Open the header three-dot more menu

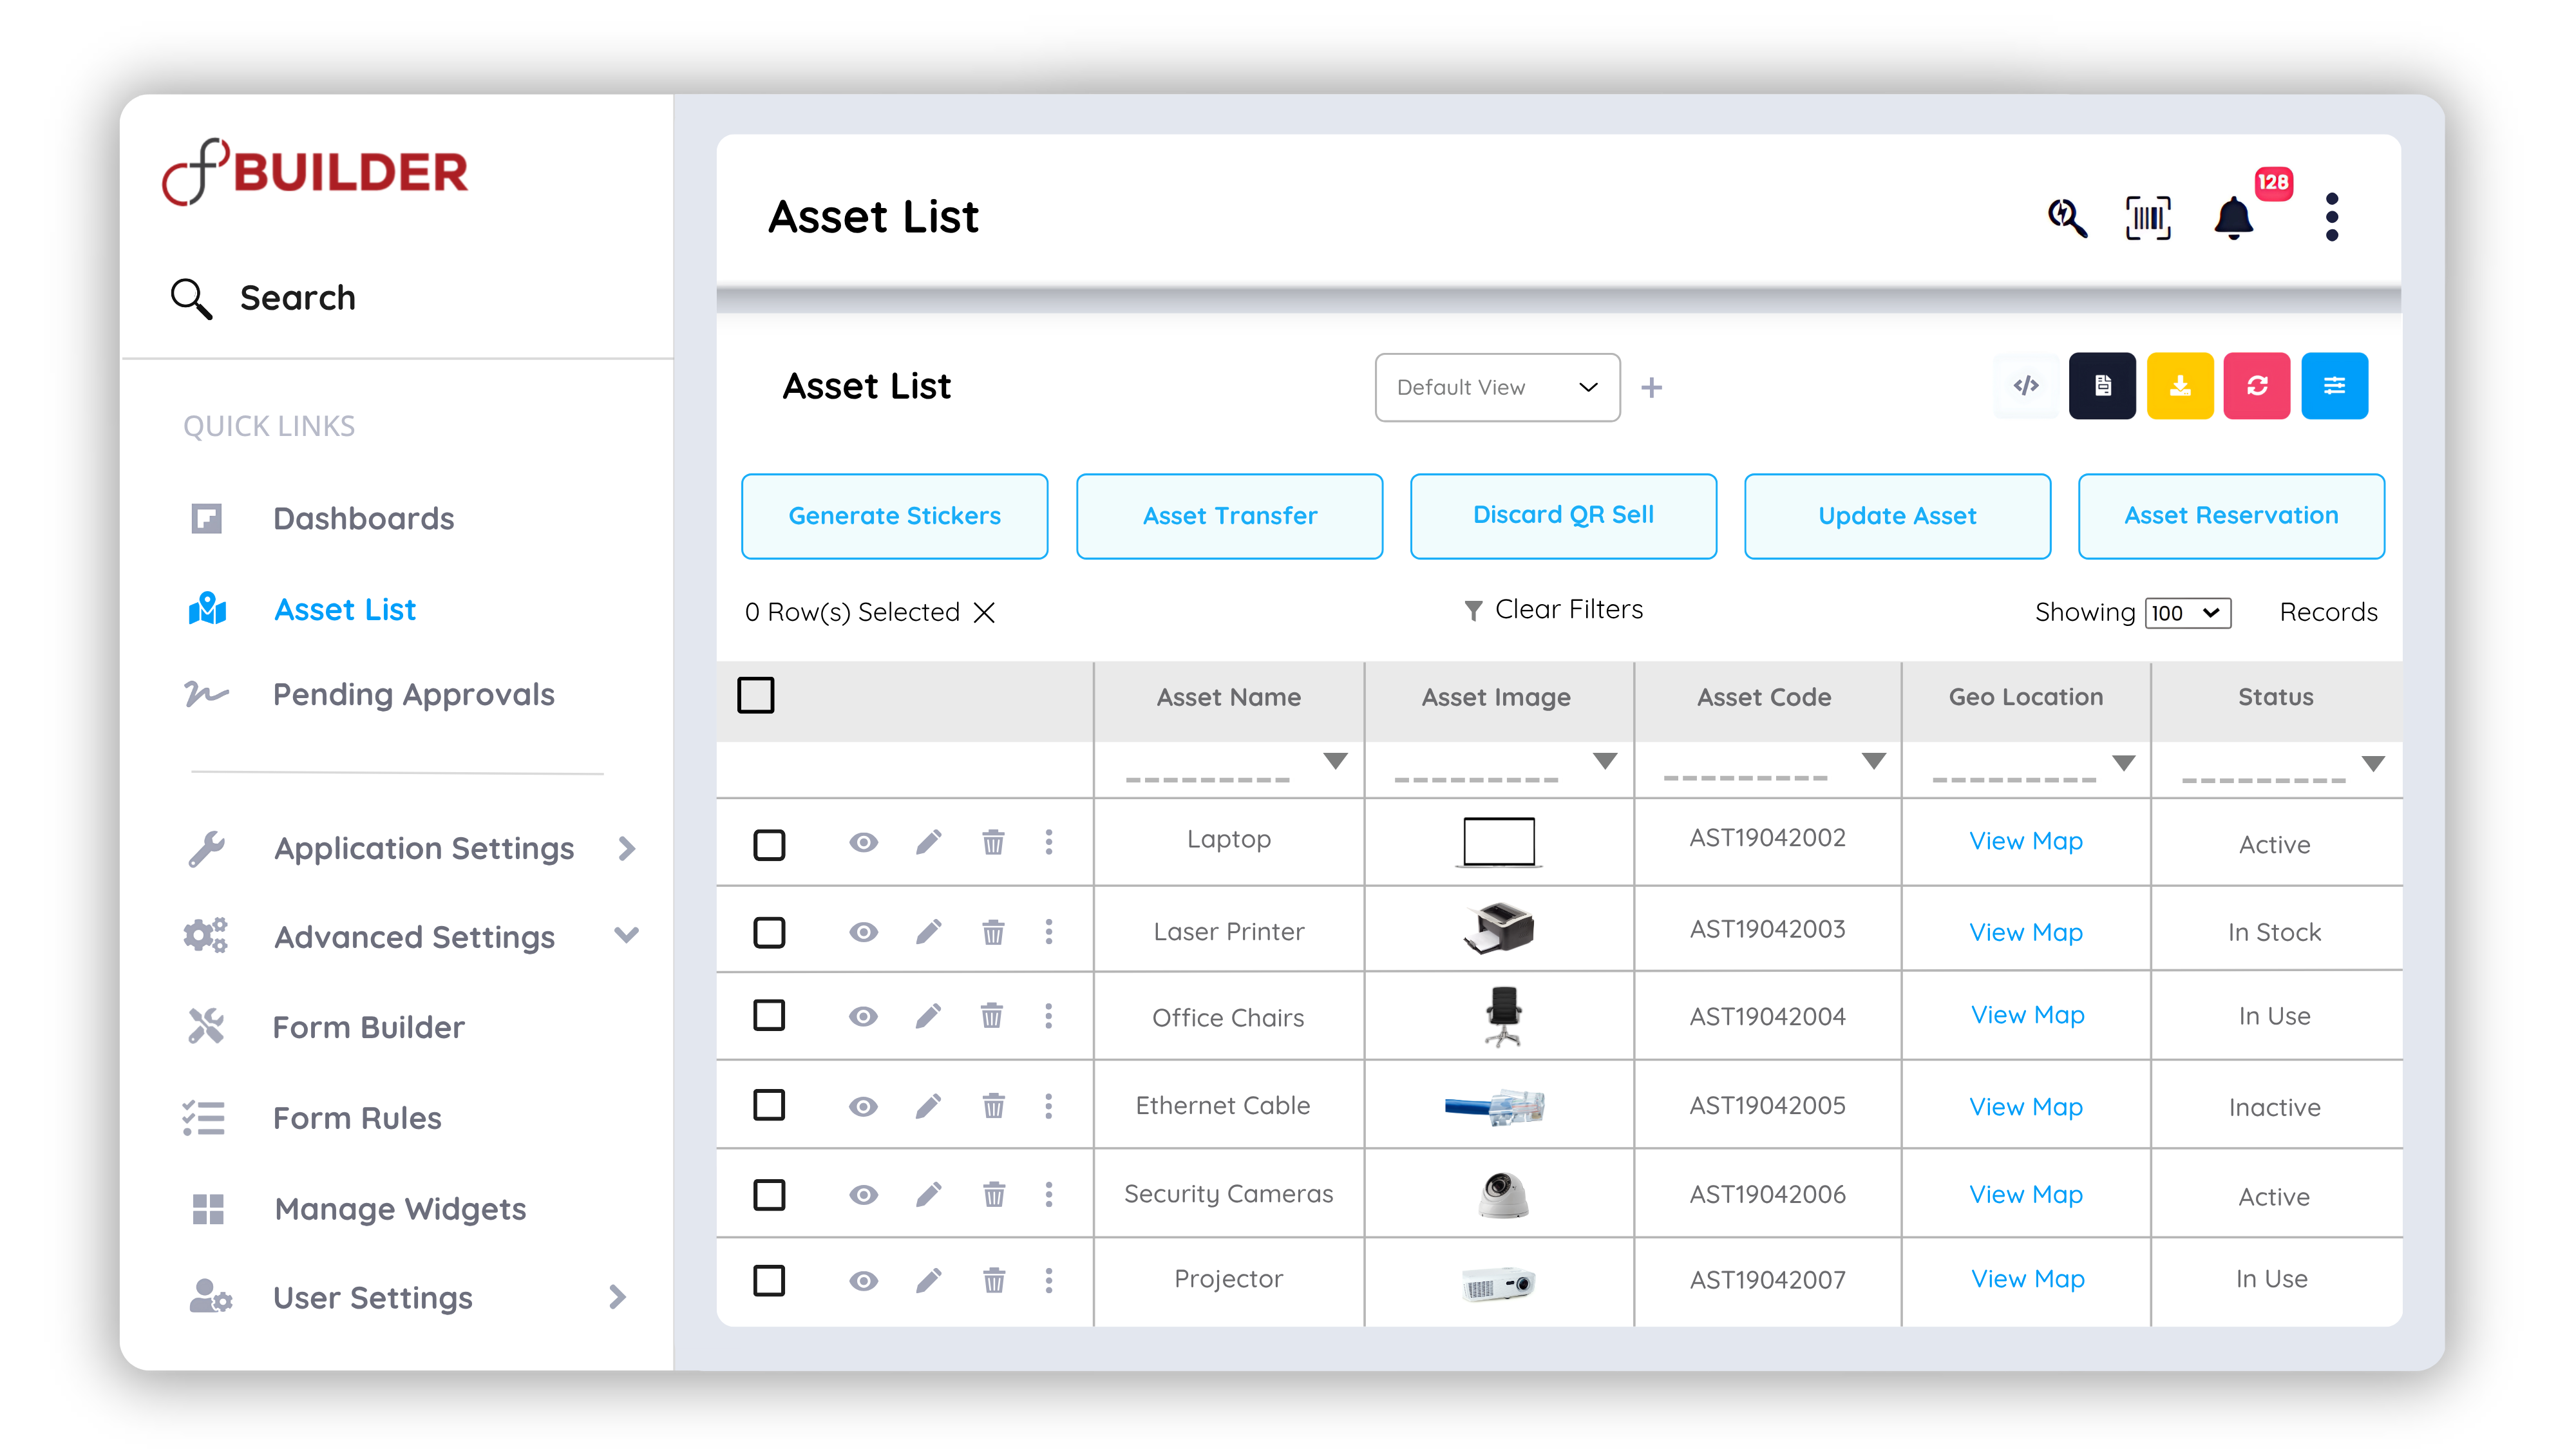[2332, 217]
